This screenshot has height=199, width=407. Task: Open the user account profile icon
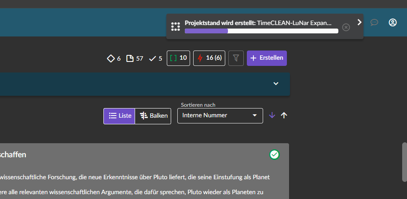click(x=393, y=22)
